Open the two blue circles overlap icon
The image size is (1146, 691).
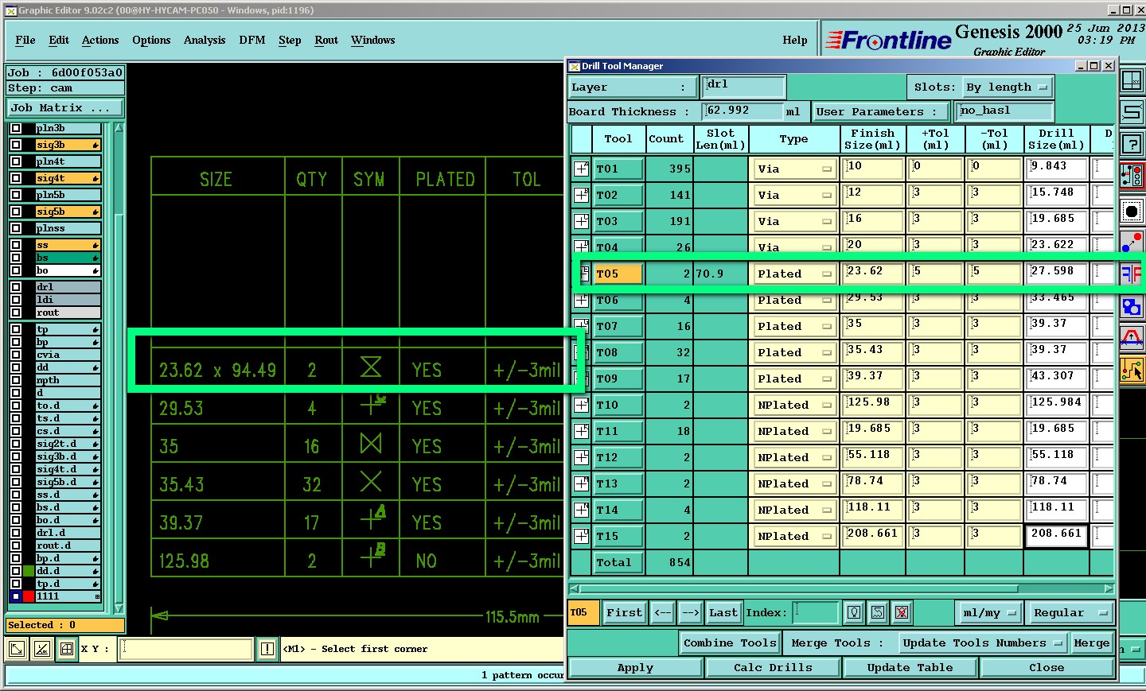pyautogui.click(x=1132, y=306)
